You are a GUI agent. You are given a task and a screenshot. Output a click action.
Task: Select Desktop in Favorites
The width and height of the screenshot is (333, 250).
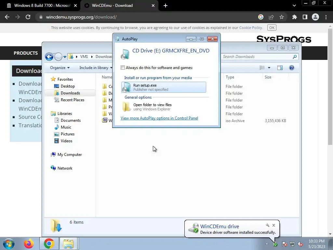point(64,86)
